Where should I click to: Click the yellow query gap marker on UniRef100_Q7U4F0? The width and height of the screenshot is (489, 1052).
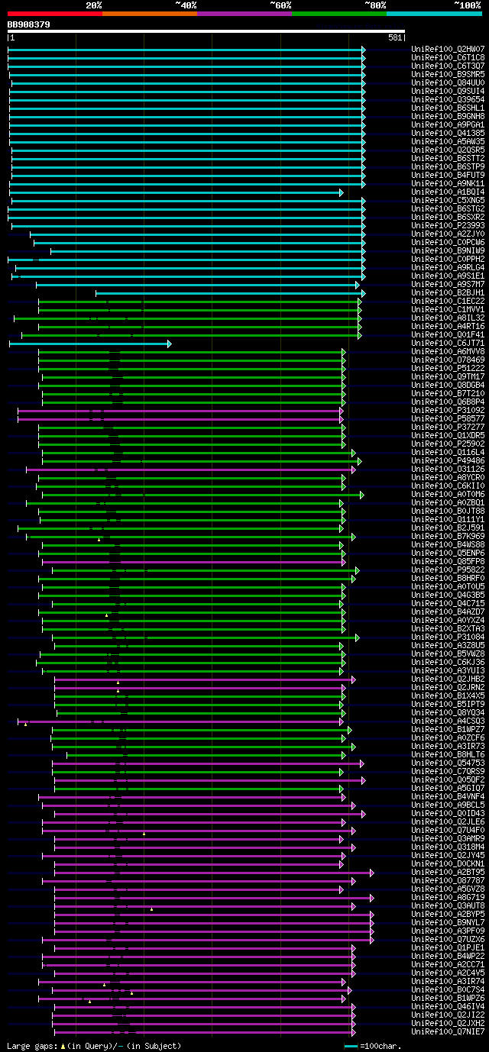(x=144, y=834)
